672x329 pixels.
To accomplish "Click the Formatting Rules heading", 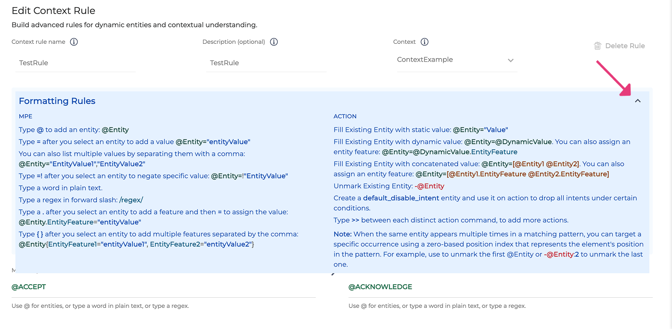I will point(57,101).
